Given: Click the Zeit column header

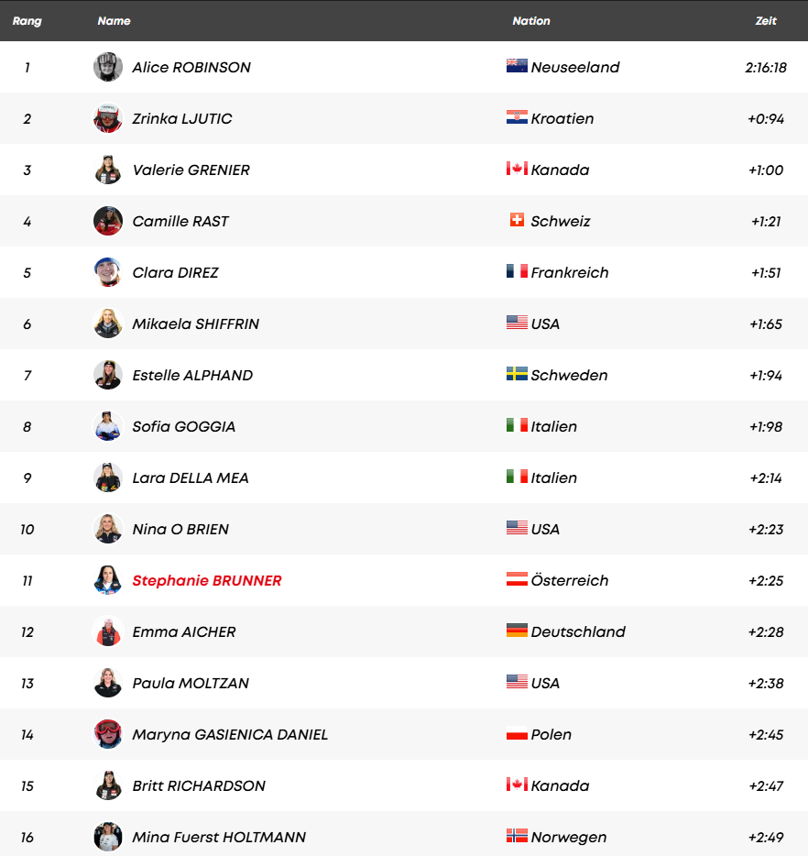Looking at the screenshot, I should tap(766, 21).
